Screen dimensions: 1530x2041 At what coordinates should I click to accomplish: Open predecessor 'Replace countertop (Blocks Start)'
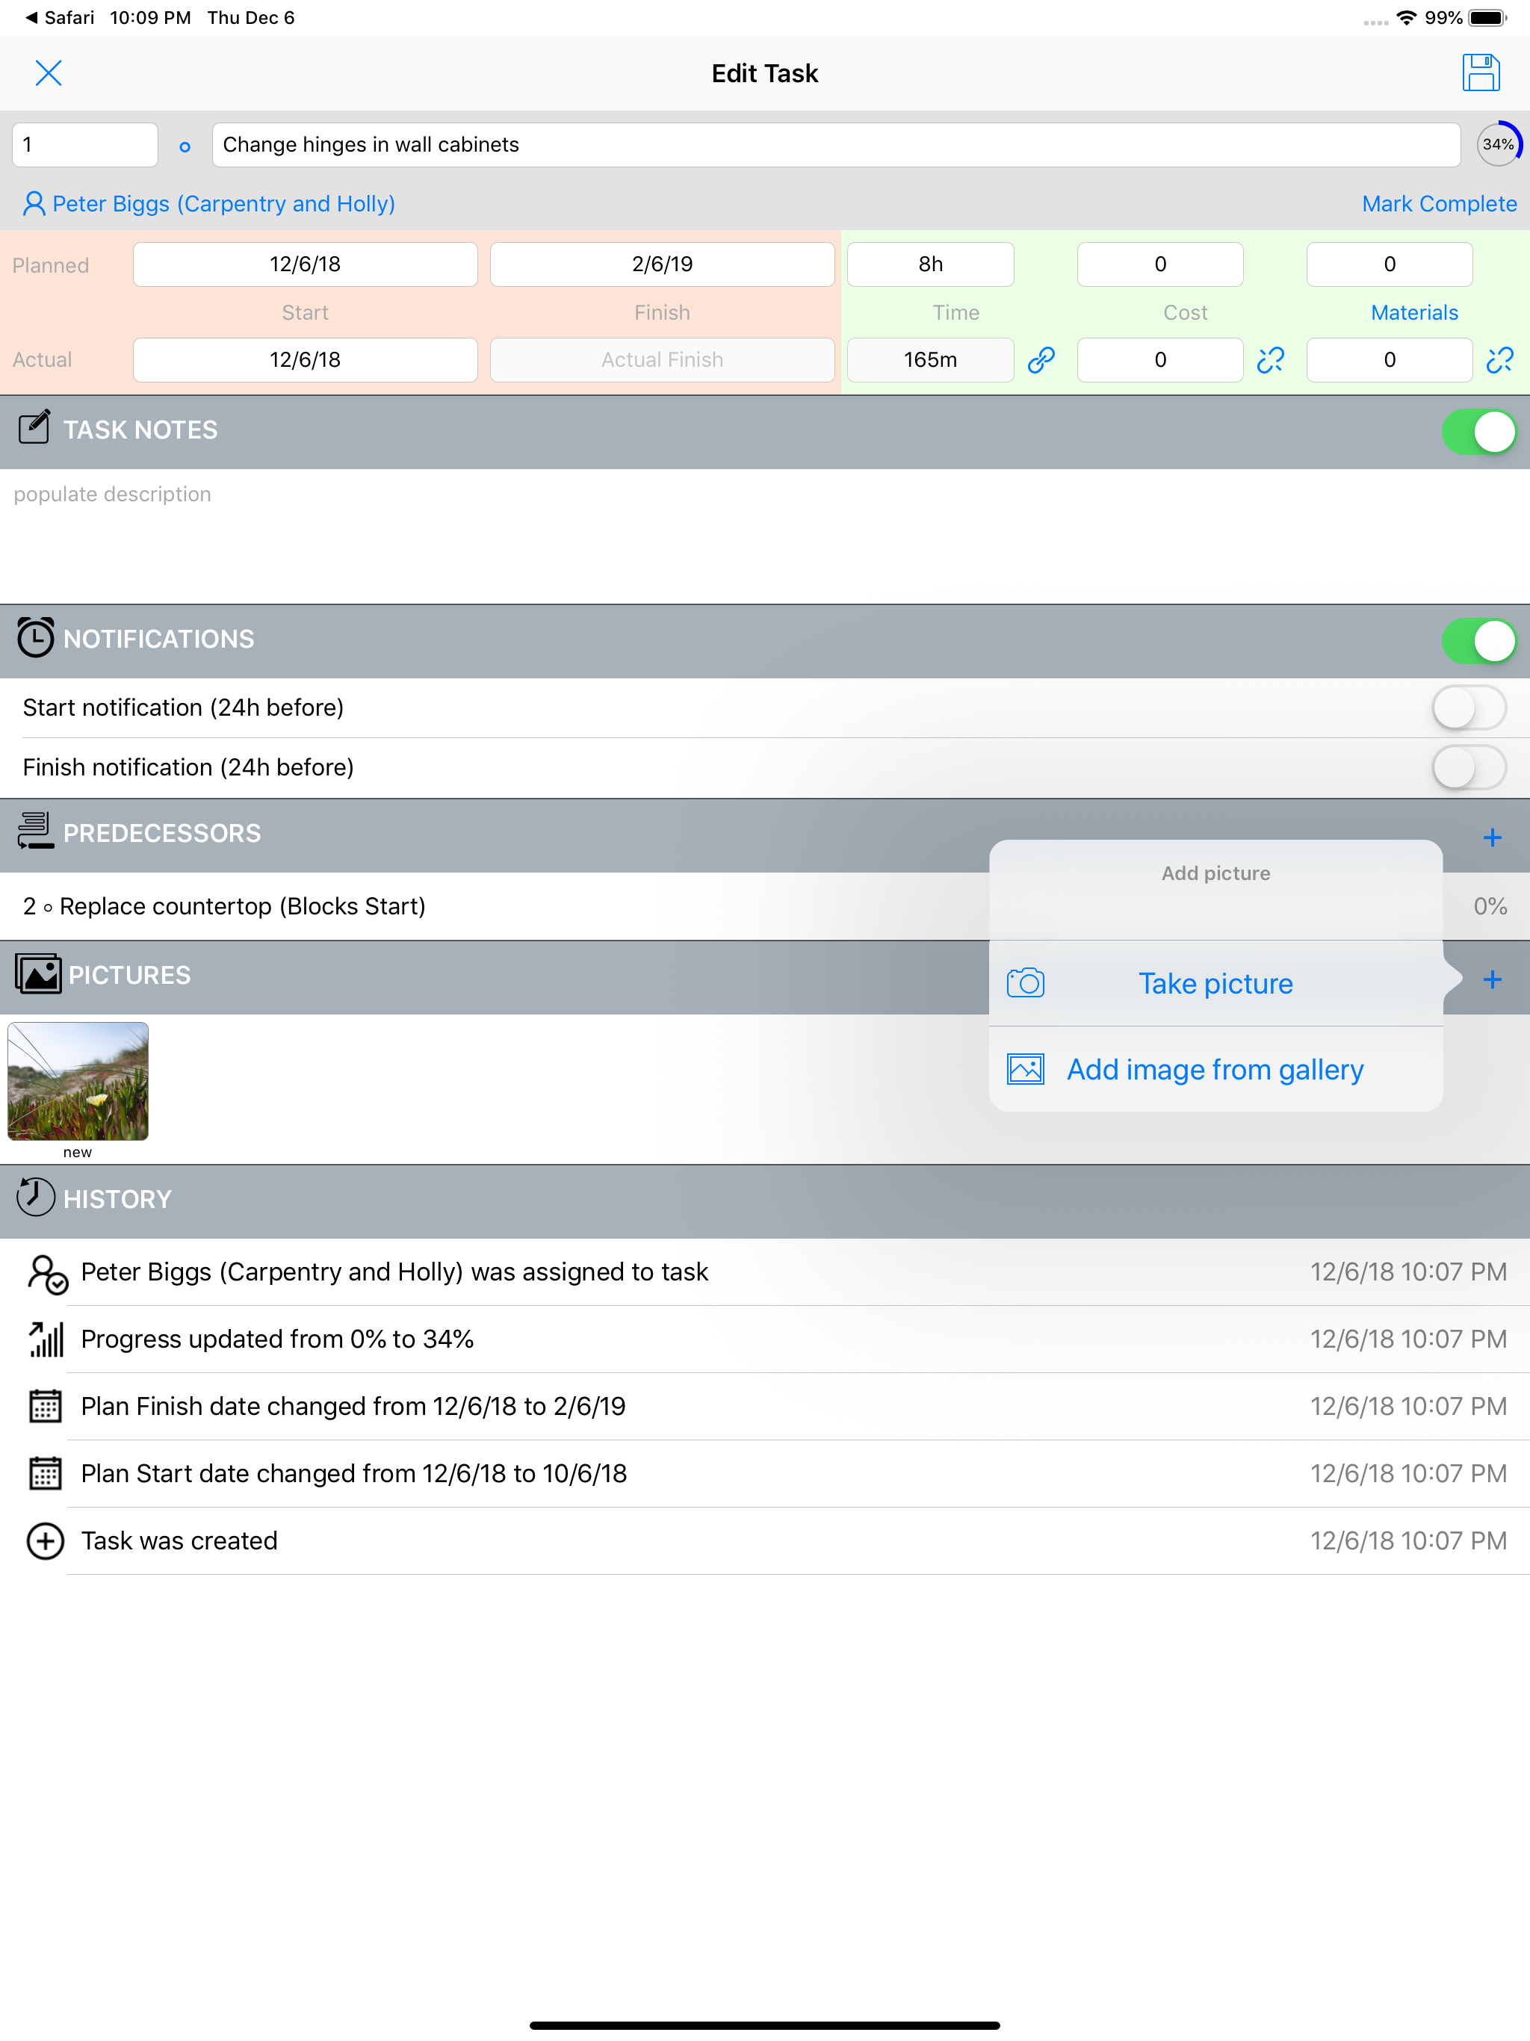[765, 906]
